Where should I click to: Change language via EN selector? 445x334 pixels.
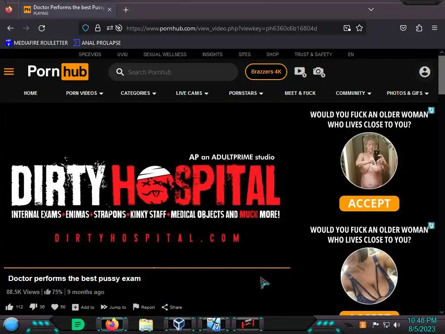coord(351,54)
